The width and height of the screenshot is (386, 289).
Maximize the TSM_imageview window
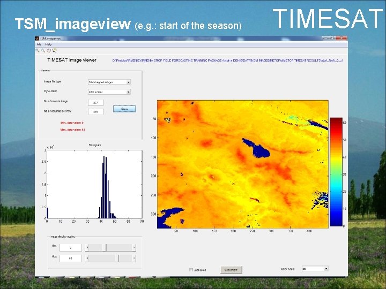tap(332, 39)
